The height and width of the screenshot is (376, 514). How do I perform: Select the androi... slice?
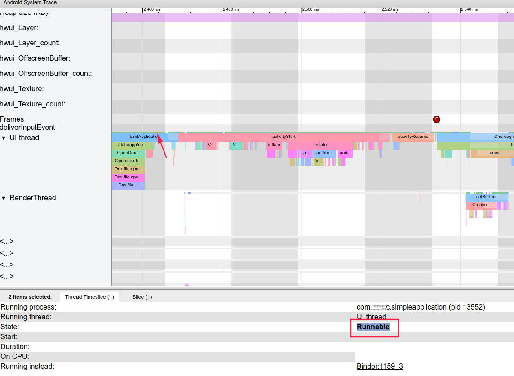324,153
